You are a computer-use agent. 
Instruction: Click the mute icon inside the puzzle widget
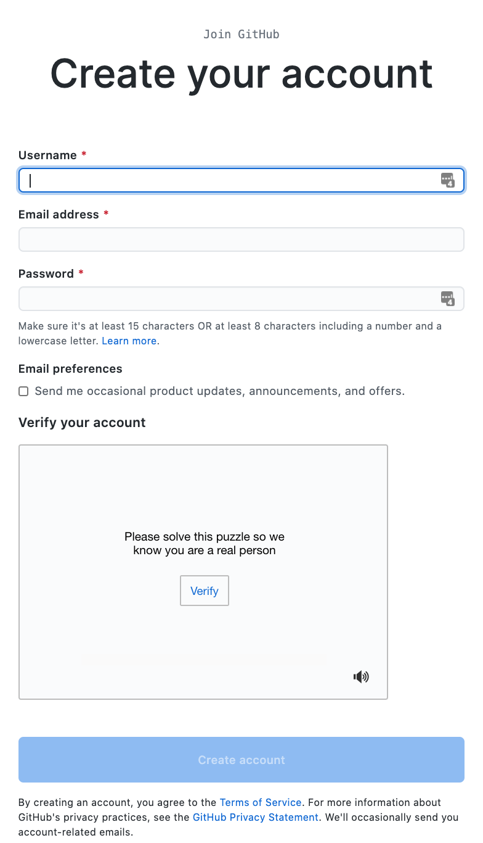click(361, 676)
